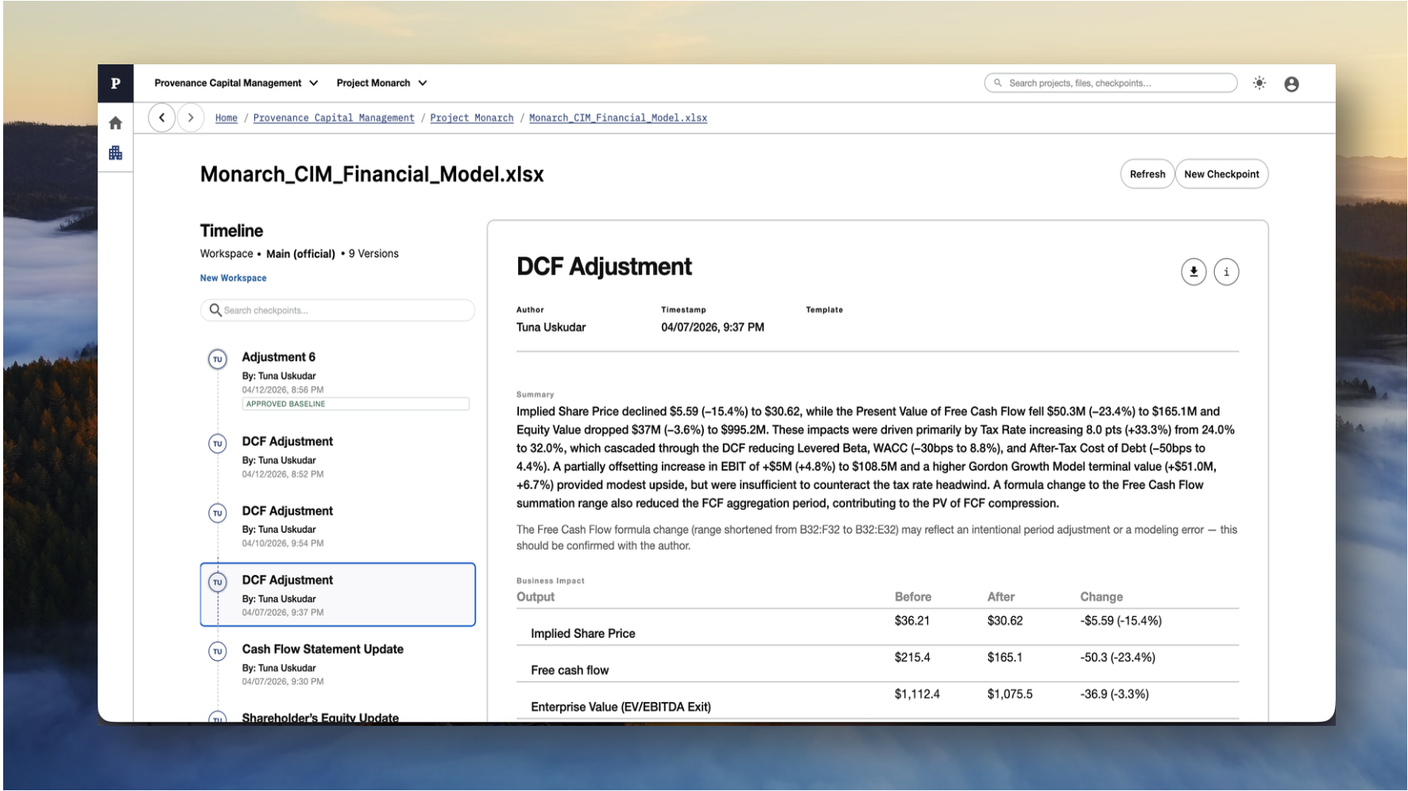Click TU avatar of 04/10/2026 9:54 PM checkpoint

click(218, 513)
